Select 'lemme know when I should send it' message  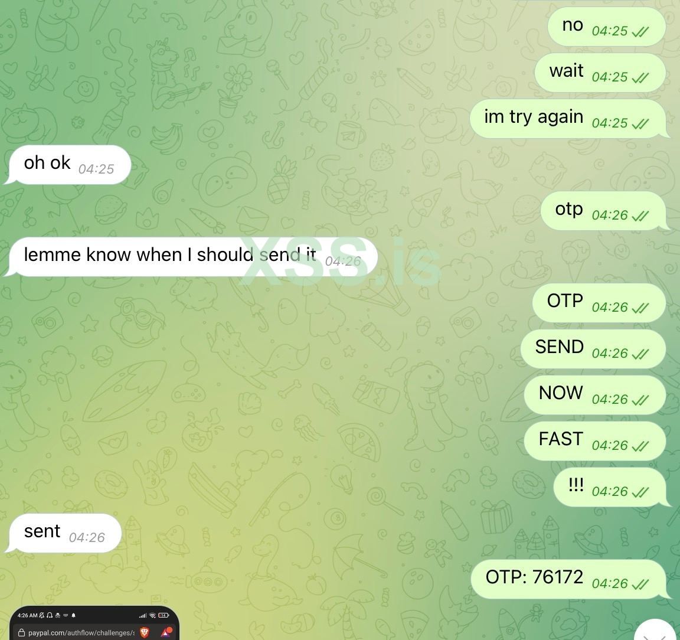(x=194, y=256)
